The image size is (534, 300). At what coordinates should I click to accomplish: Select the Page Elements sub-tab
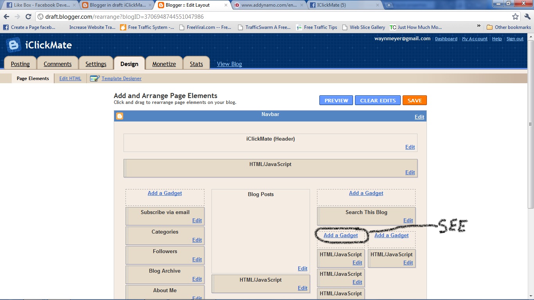[x=33, y=79]
